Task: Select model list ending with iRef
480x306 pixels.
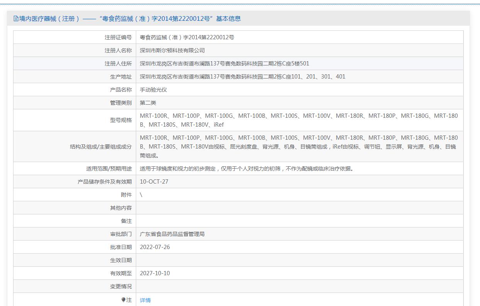Action: [299, 120]
